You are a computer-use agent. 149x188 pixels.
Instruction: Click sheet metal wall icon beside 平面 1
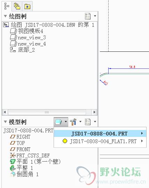point(13,162)
